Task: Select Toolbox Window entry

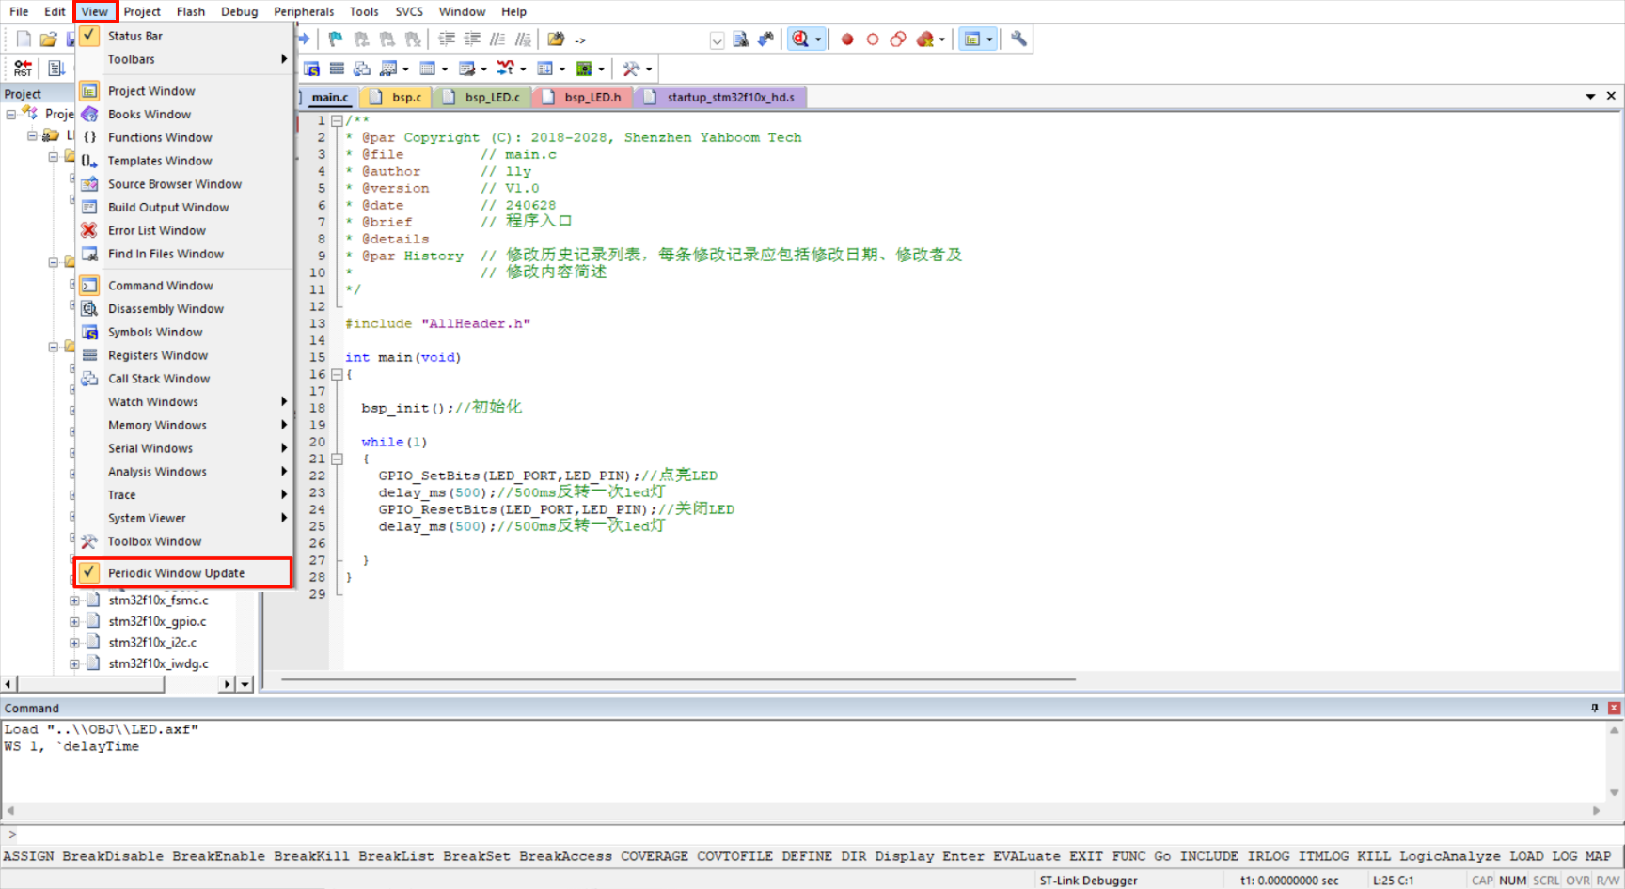Action: 184,542
